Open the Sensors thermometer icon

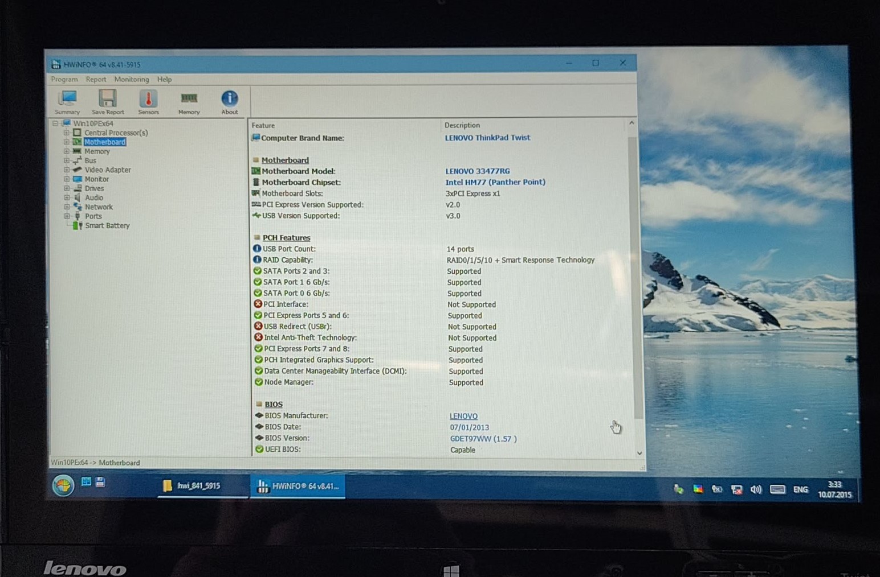[x=148, y=102]
